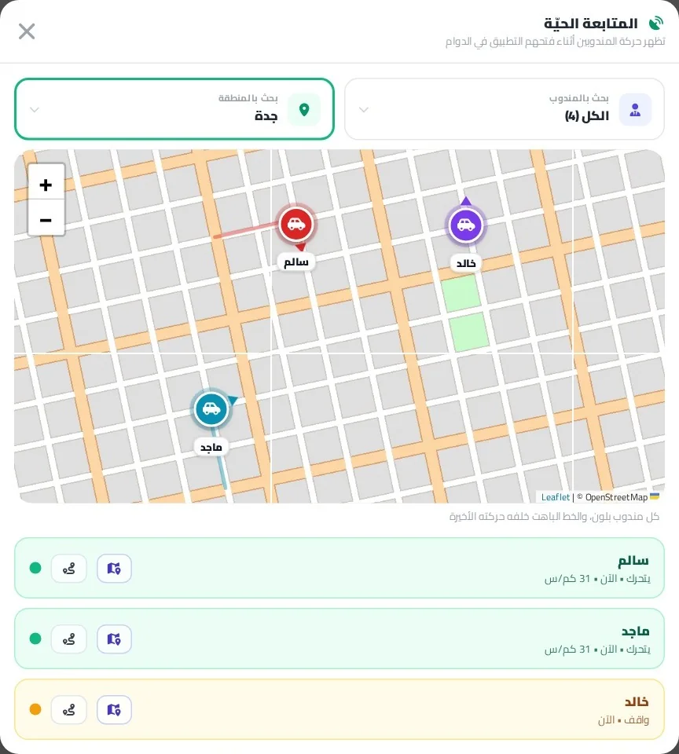Close the live tracking dialog

point(27,31)
